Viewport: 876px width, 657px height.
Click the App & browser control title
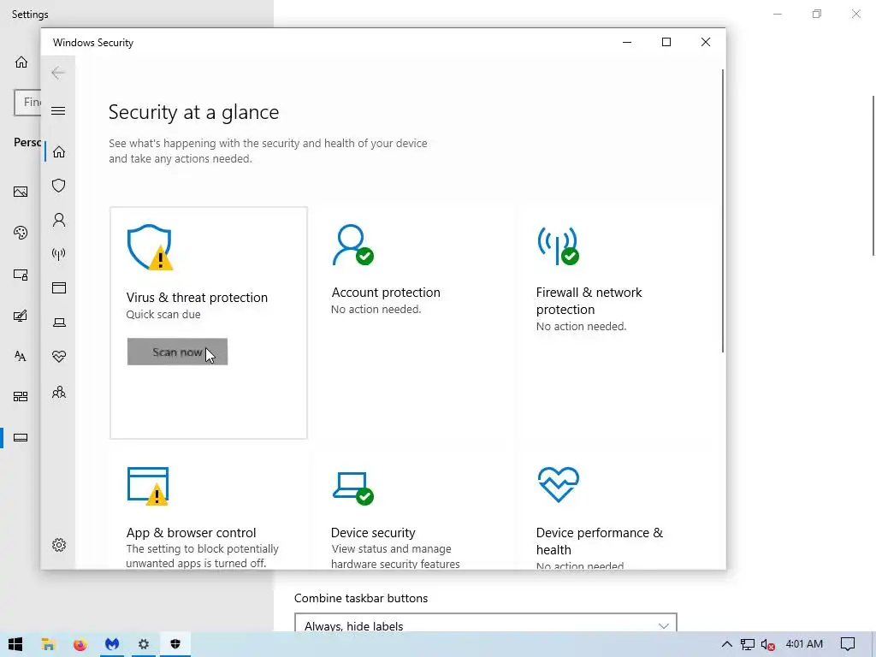(191, 532)
